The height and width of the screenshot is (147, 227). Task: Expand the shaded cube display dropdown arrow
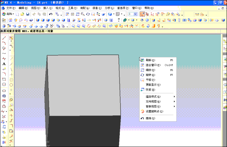[113, 14]
